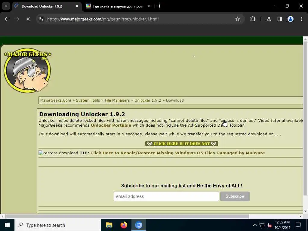This screenshot has height=231, width=308.
Task: Switch to the Где скачать вирусы tab
Action: coord(118,6)
